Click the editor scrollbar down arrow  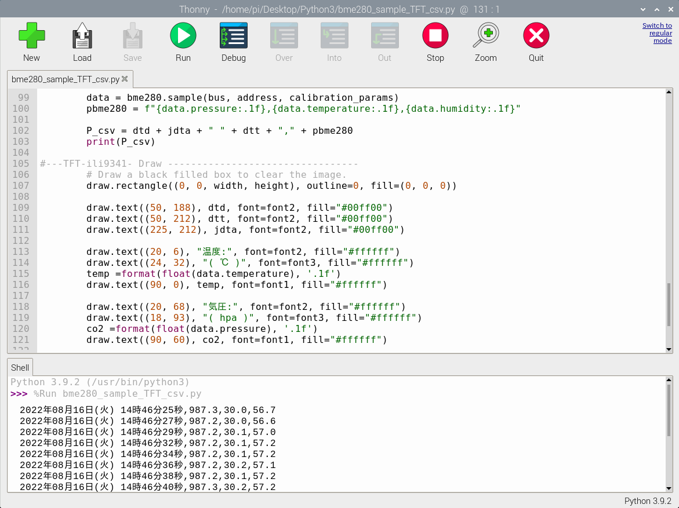669,349
